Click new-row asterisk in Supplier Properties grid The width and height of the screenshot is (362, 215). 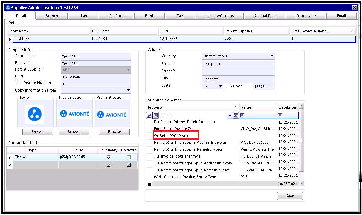149,184
